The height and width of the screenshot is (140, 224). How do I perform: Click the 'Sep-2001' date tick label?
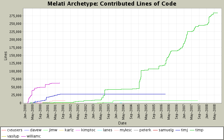point(63,112)
